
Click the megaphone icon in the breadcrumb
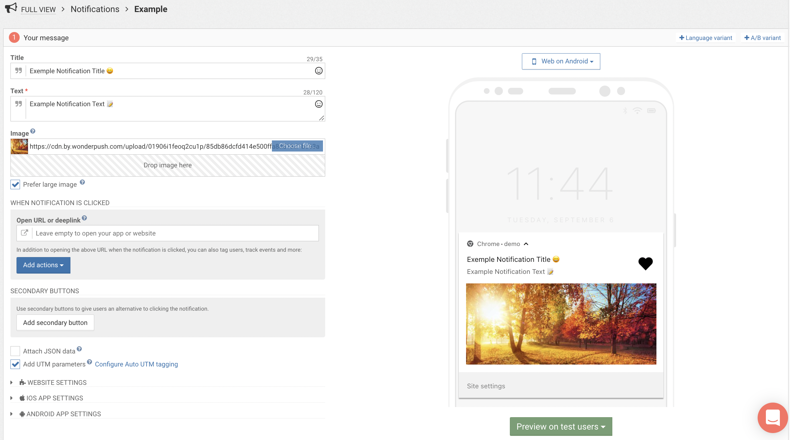[x=11, y=9]
